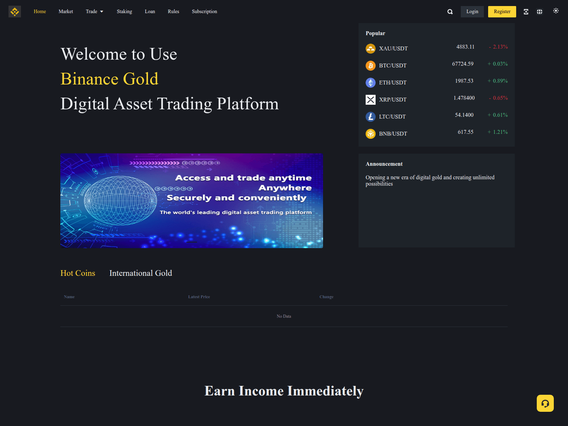
Task: Click the Binance Gold logo icon
Action: (x=15, y=12)
